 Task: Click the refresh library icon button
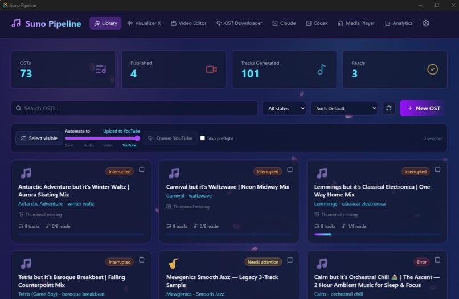(x=389, y=108)
